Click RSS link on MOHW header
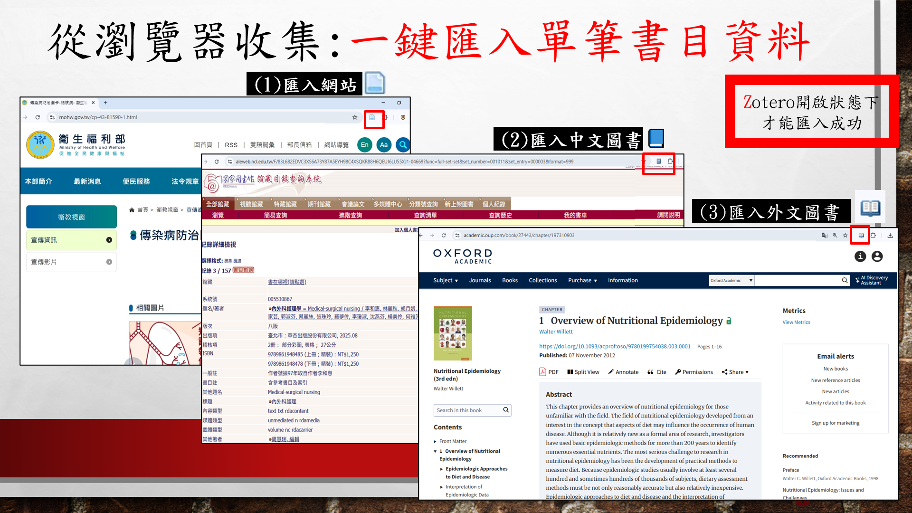This screenshot has height=513, width=912. [x=231, y=145]
